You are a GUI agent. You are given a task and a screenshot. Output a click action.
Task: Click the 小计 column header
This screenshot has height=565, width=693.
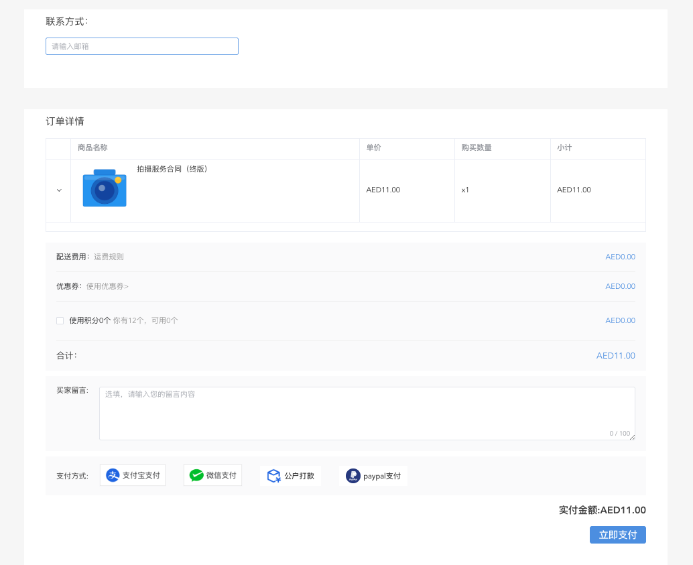[x=564, y=147]
